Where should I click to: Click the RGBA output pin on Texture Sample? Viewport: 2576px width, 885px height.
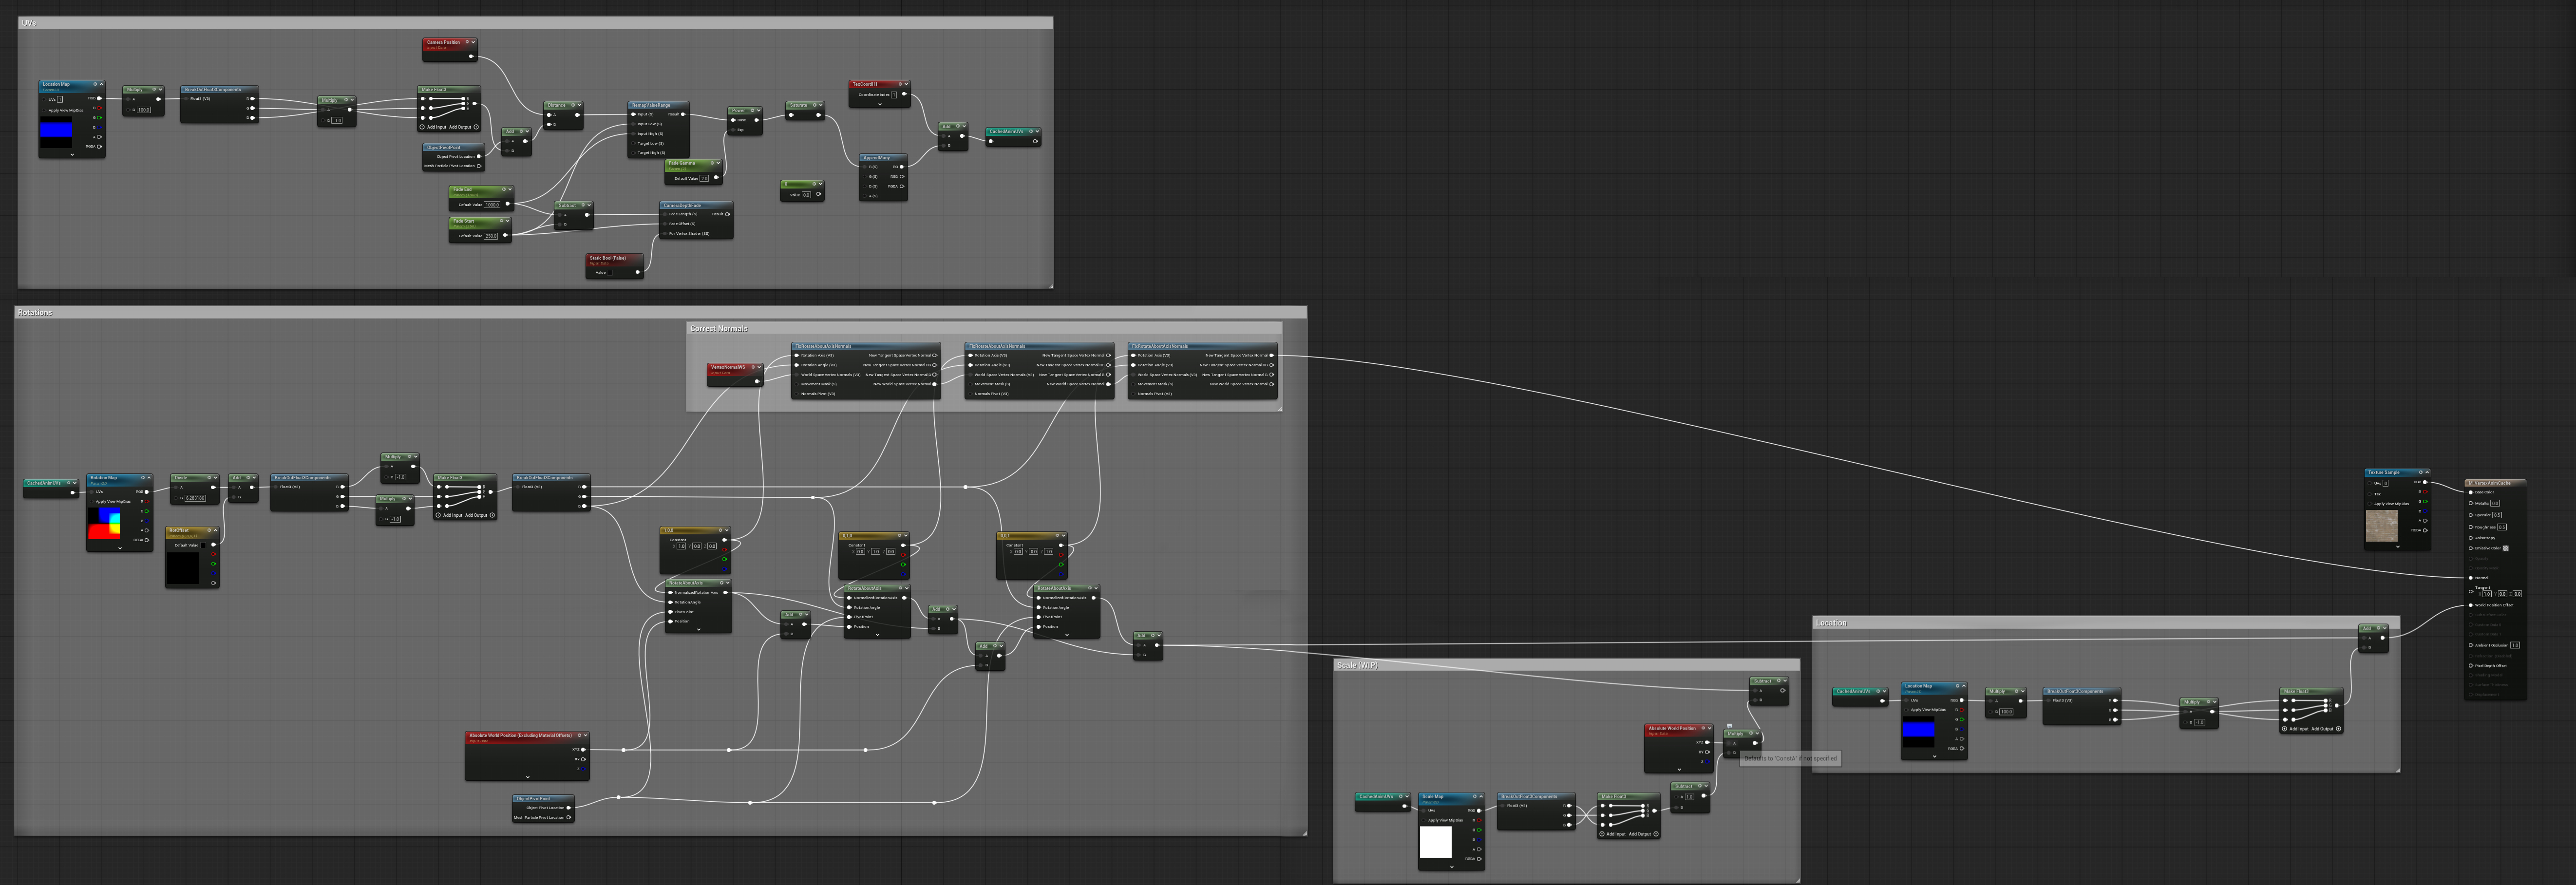(x=2424, y=530)
